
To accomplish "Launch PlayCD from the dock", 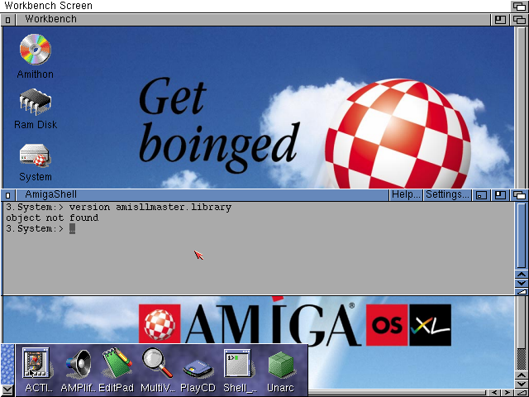I will [x=198, y=369].
